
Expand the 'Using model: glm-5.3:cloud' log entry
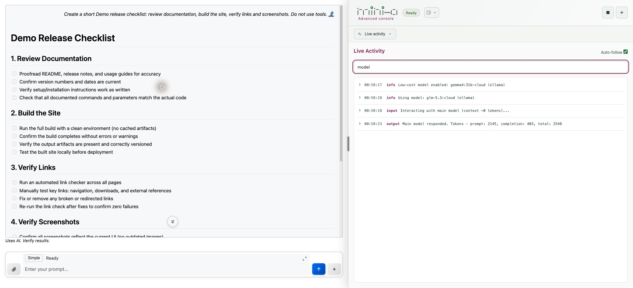point(360,98)
